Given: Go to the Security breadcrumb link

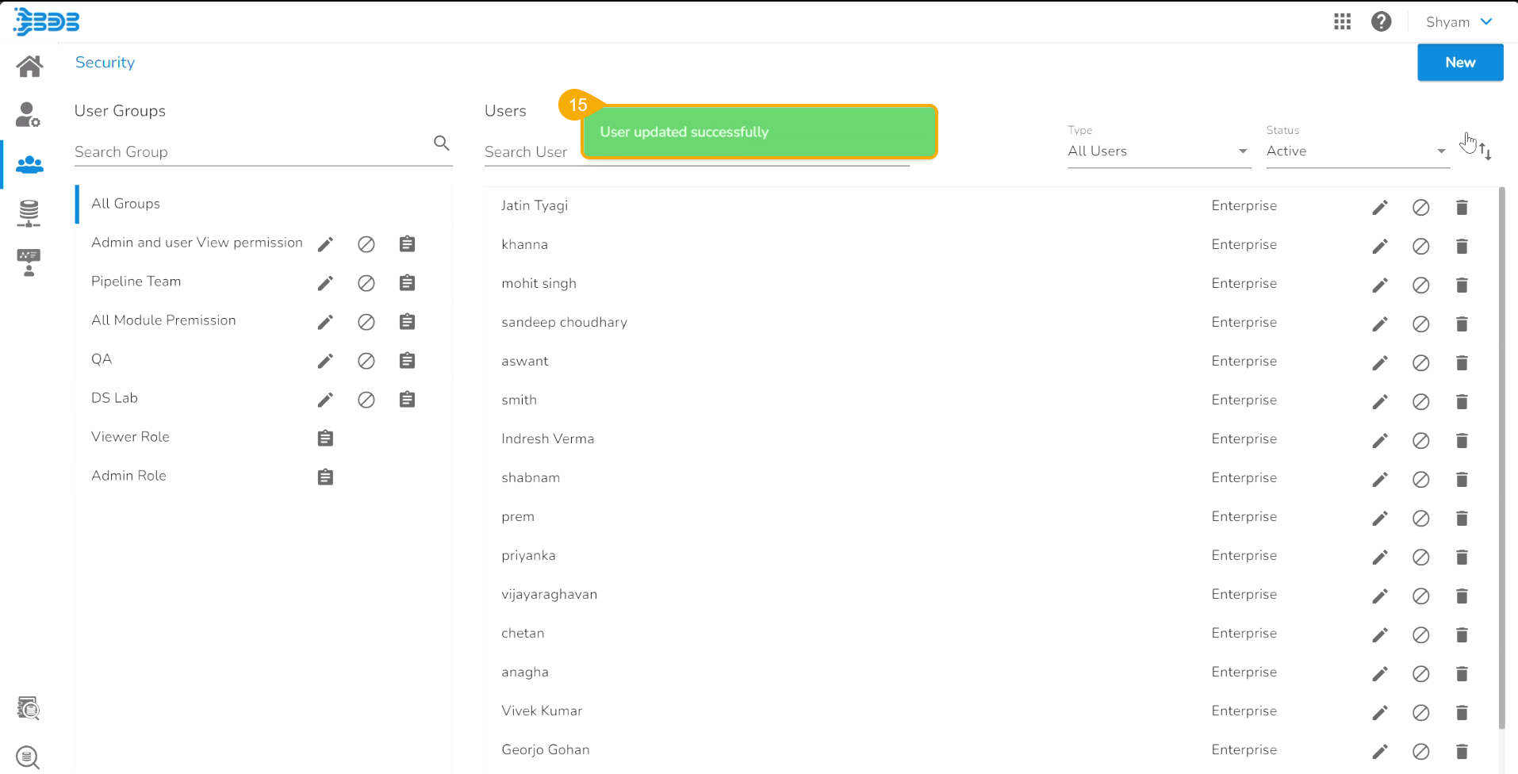Looking at the screenshot, I should click(105, 63).
